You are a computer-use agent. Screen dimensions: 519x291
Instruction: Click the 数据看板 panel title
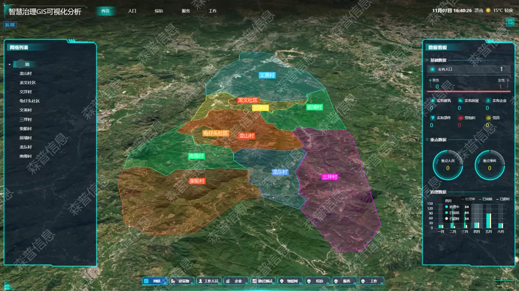click(438, 47)
